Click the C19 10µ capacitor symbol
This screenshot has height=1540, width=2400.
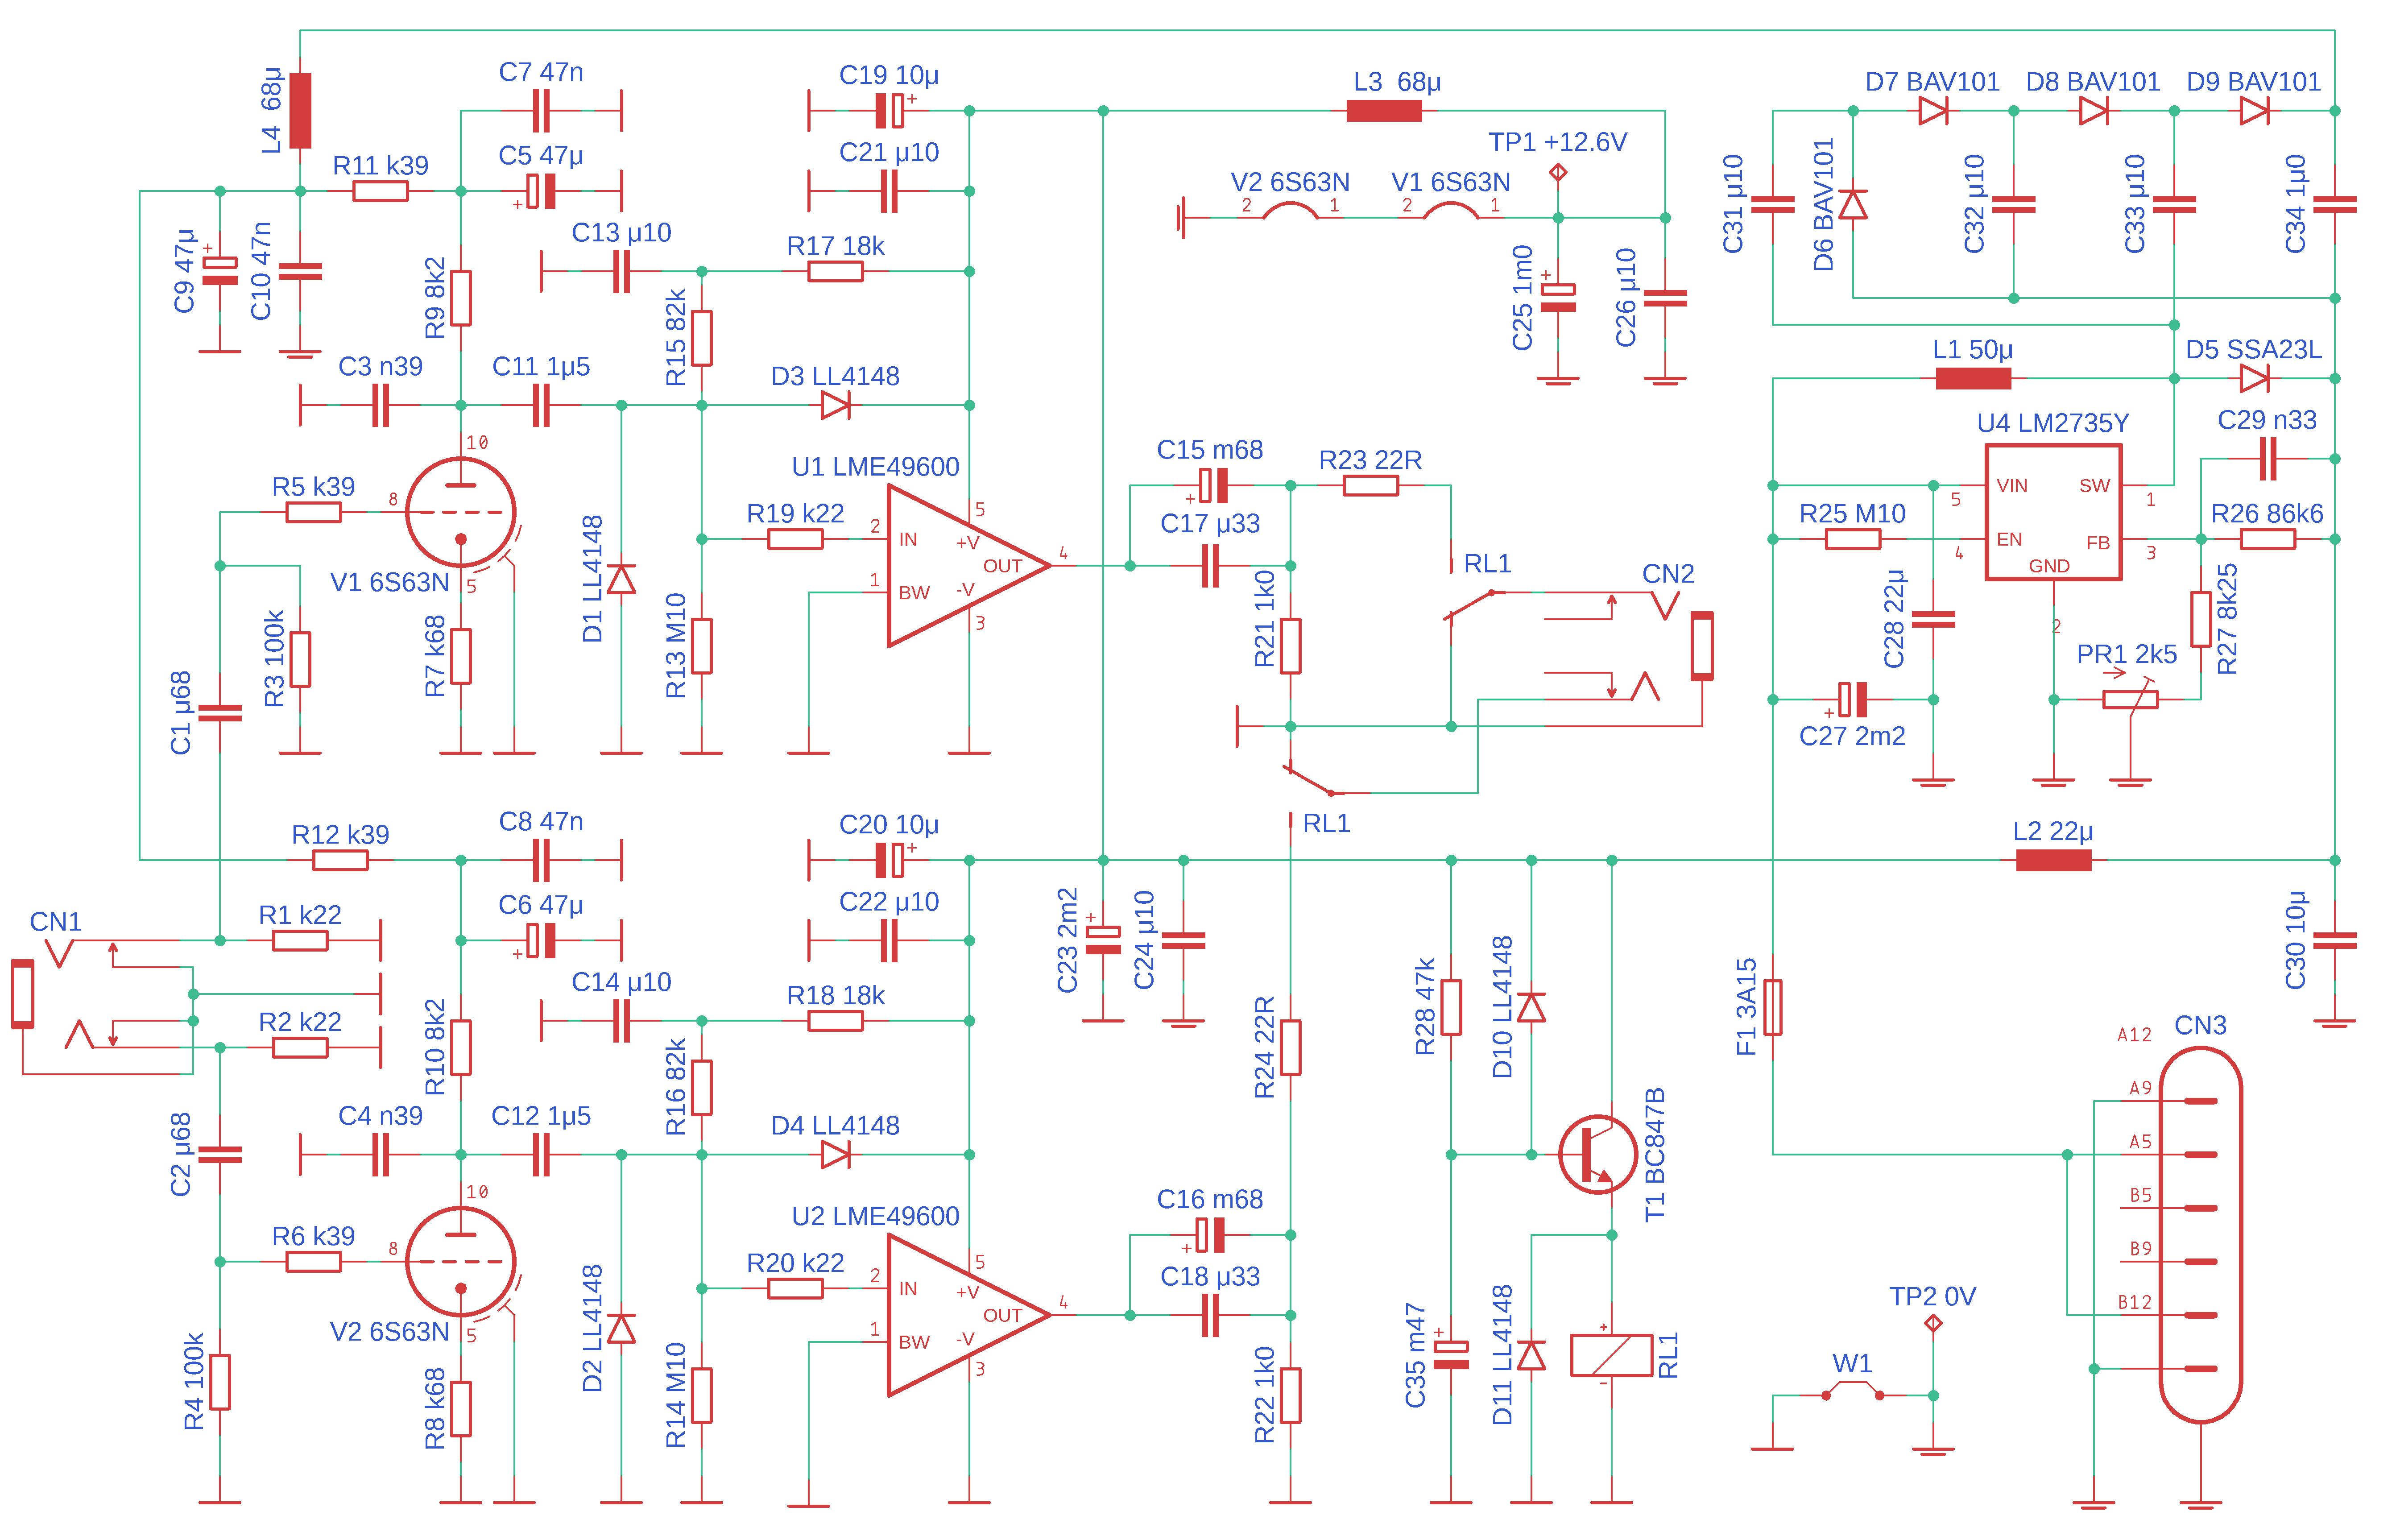(x=890, y=111)
